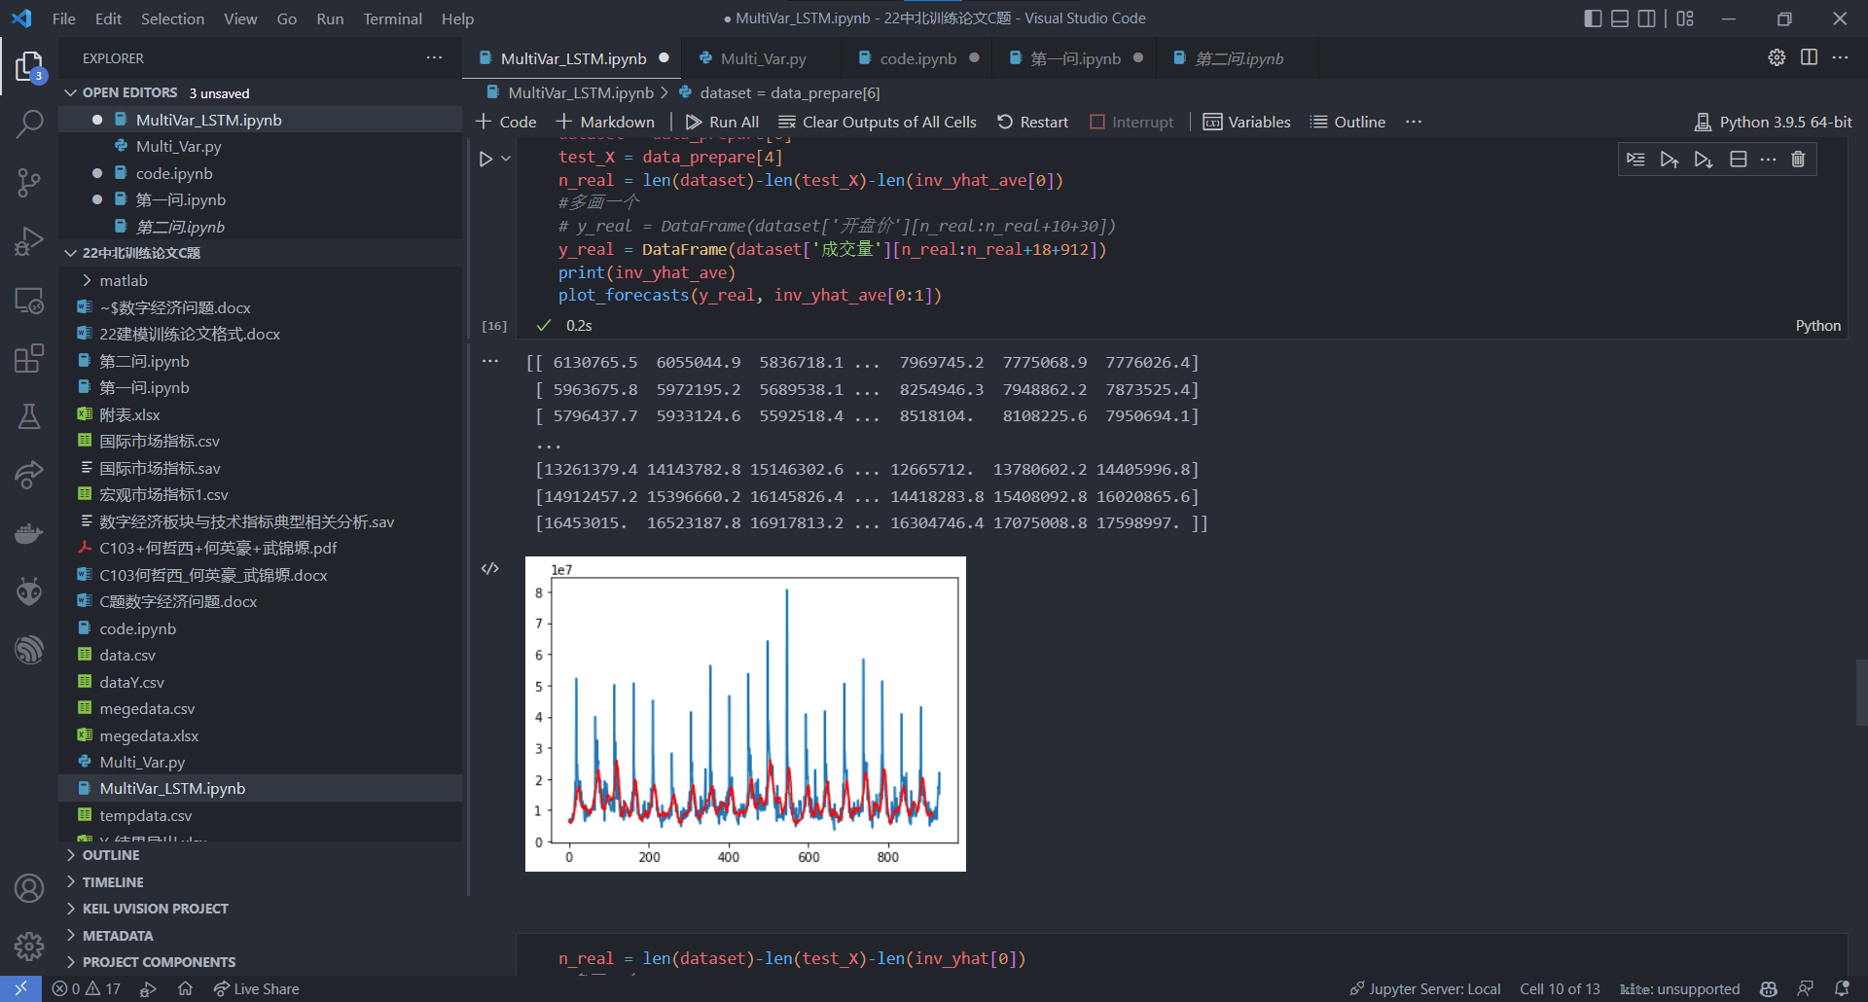Customize editor layout button

pyautogui.click(x=1685, y=18)
